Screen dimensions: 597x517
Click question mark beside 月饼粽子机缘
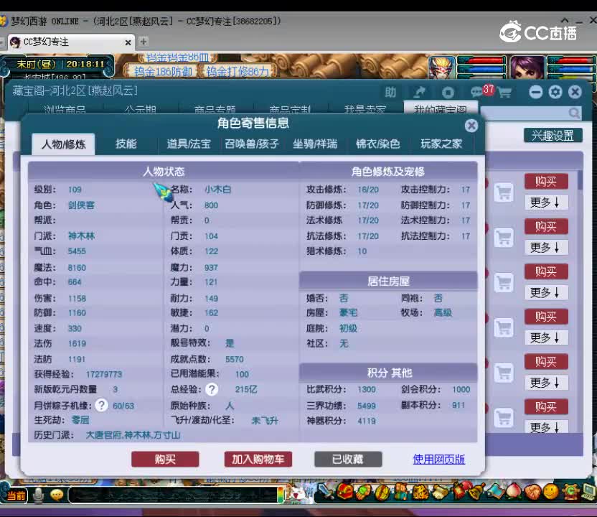point(101,405)
